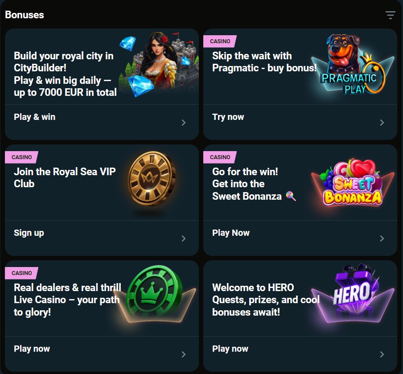Open the Live Casino Play now chevron
This screenshot has height=374, width=403.
click(x=184, y=354)
